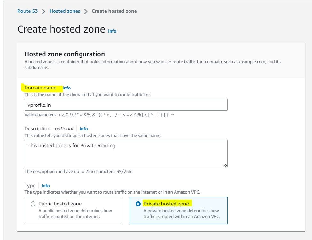Select the highlighted Domain name label text
312x240 pixels.
(x=40, y=88)
